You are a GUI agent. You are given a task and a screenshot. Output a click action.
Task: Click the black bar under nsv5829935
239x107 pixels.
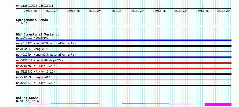[124, 74]
